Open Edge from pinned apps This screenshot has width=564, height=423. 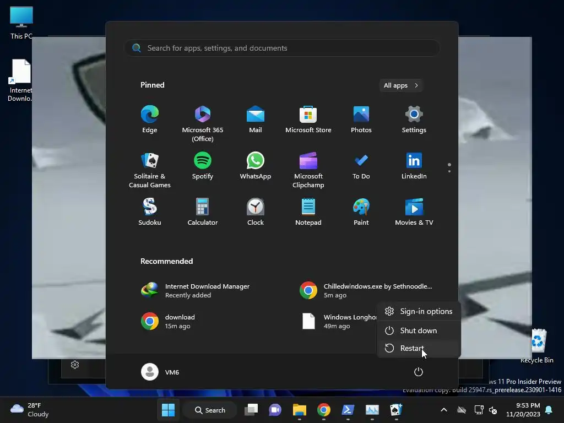click(150, 120)
